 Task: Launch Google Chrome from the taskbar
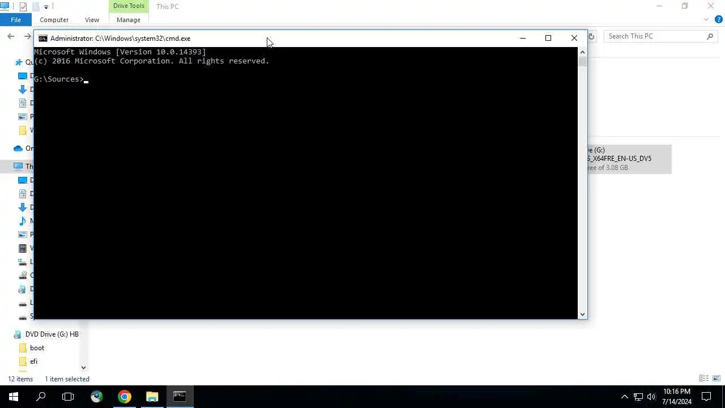[125, 397]
